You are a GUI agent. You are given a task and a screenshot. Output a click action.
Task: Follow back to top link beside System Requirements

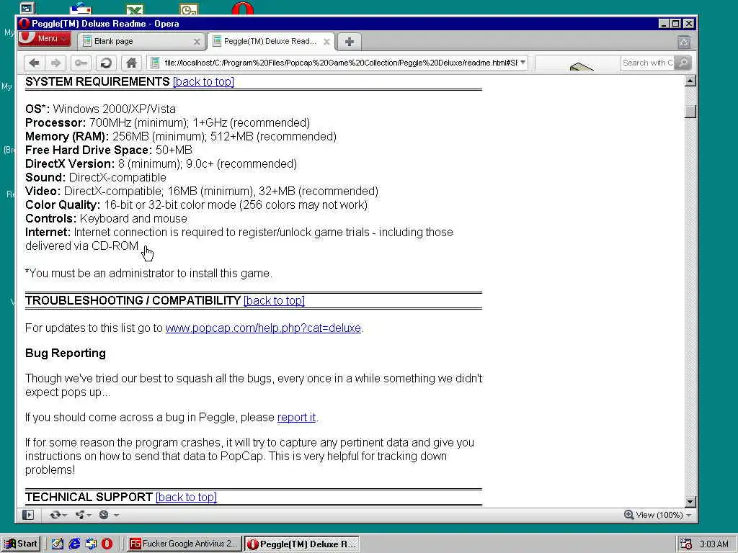click(203, 82)
